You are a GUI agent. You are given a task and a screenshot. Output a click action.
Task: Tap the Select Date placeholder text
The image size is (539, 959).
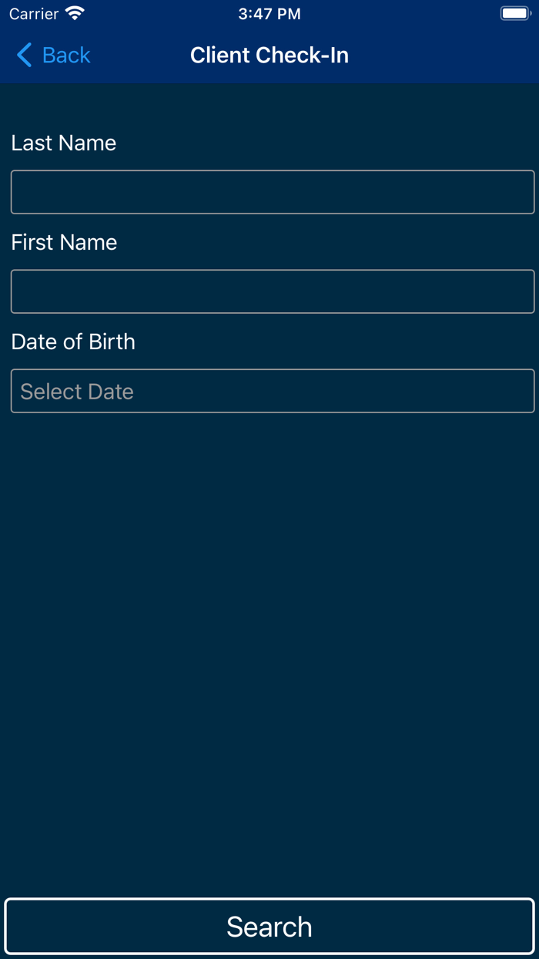(77, 392)
